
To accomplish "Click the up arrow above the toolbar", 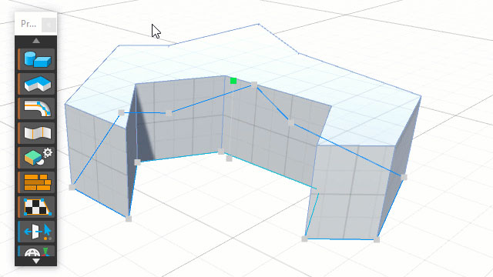I will click(x=36, y=41).
